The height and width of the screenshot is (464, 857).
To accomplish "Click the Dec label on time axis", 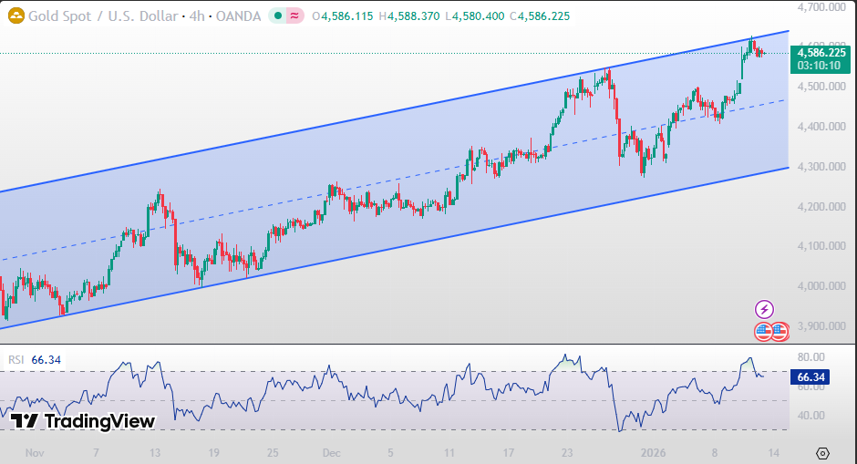I will click(331, 452).
